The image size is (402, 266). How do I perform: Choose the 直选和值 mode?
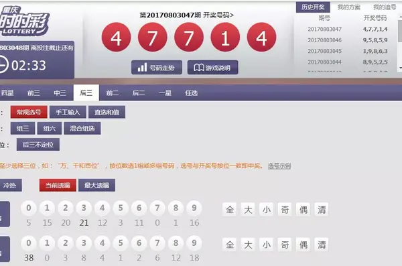[x=107, y=112]
